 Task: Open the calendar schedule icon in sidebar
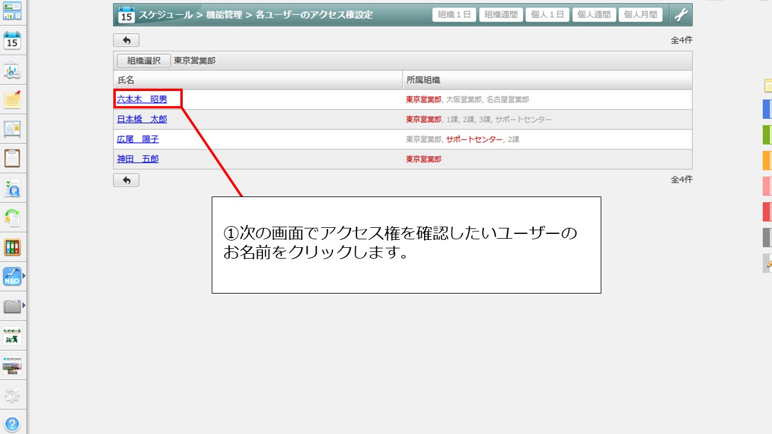(12, 41)
